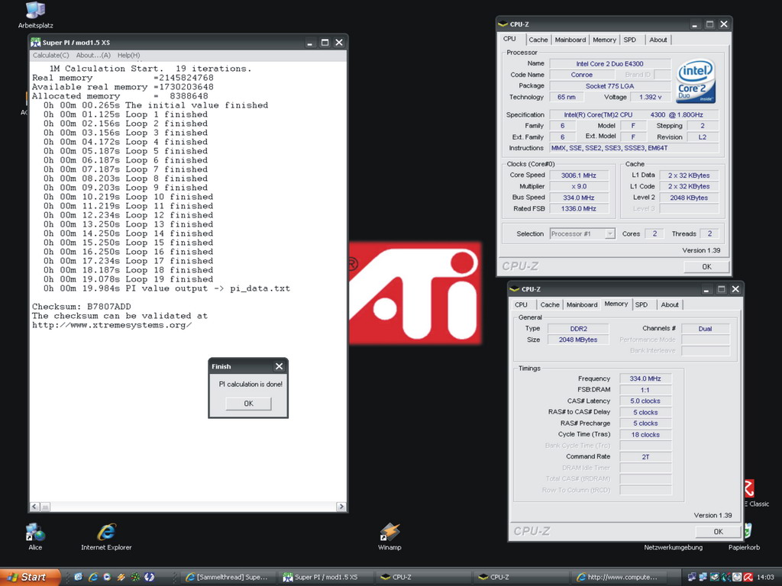Click Super PI horizontal scrollbar left arrow
The height and width of the screenshot is (586, 782).
34,507
